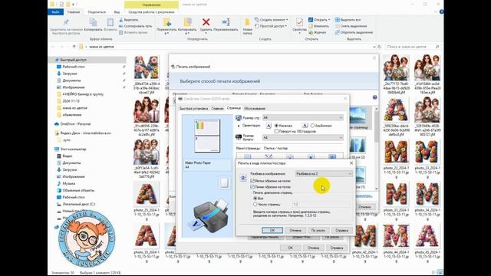Image resolution: width=491 pixels, height=276 pixels.
Task: Click the Up arrow next to the address bar
Action: 74,47
